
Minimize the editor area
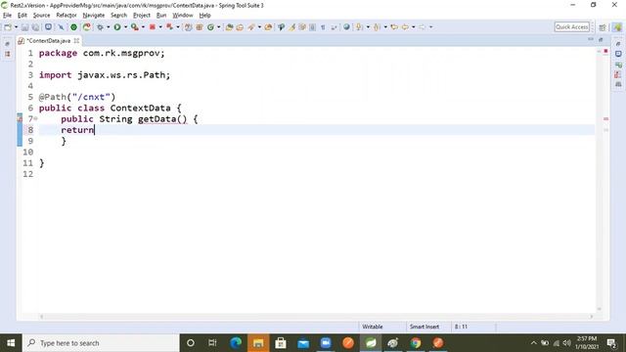tap(591, 39)
